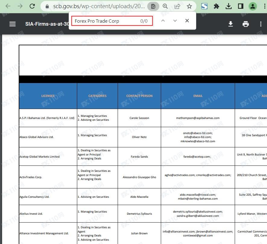The height and width of the screenshot is (244, 267).
Task: Share this page via share icon
Action: [177, 6]
